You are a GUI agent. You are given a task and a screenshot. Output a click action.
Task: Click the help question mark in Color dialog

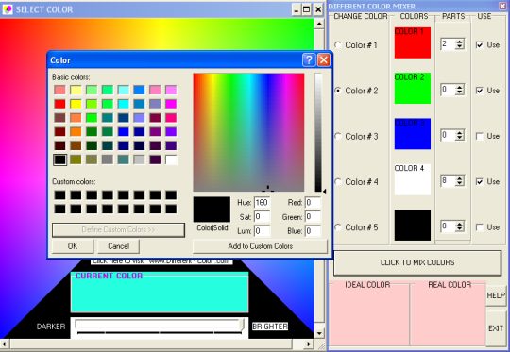309,60
